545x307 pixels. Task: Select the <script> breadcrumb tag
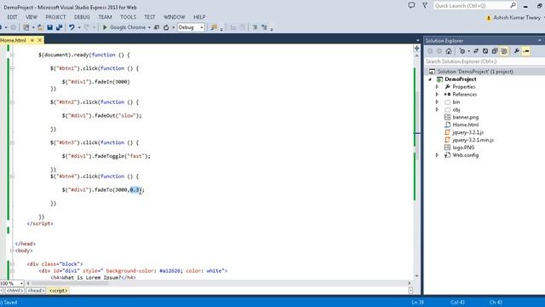click(59, 291)
